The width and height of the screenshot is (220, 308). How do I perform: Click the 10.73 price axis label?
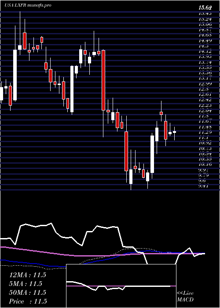click(x=205, y=149)
